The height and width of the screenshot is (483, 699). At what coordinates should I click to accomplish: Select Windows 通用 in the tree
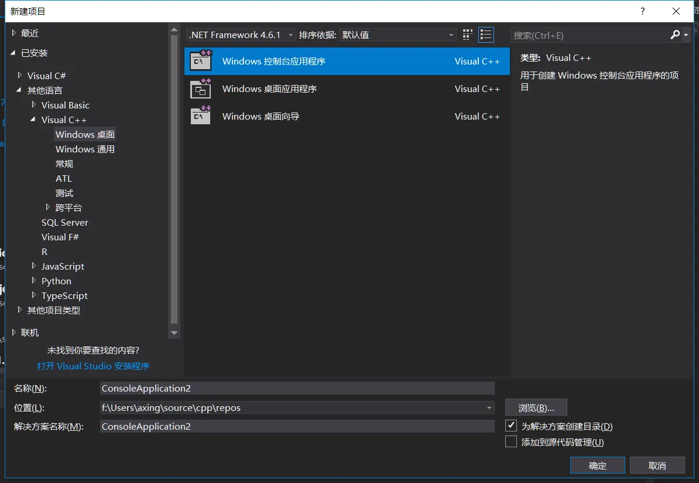(85, 149)
